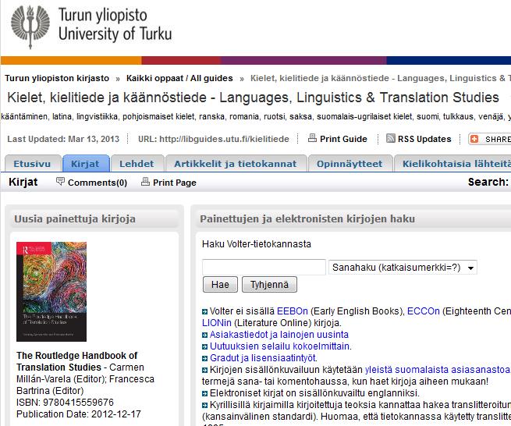Click the arrow bullet before Kyrillisillä kirjaimilla

(204, 406)
